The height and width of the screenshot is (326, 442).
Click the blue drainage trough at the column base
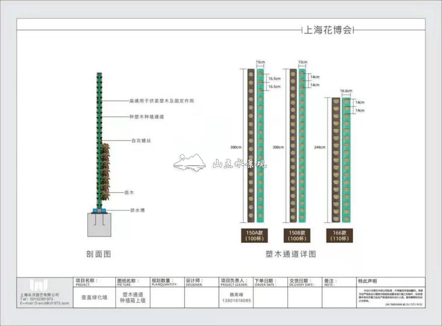click(100, 210)
